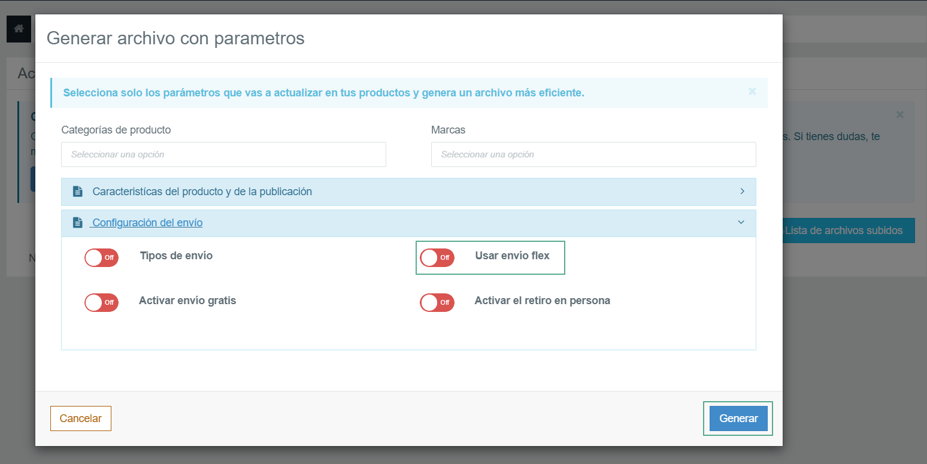
Task: Close the background page alert with its X
Action: point(900,114)
